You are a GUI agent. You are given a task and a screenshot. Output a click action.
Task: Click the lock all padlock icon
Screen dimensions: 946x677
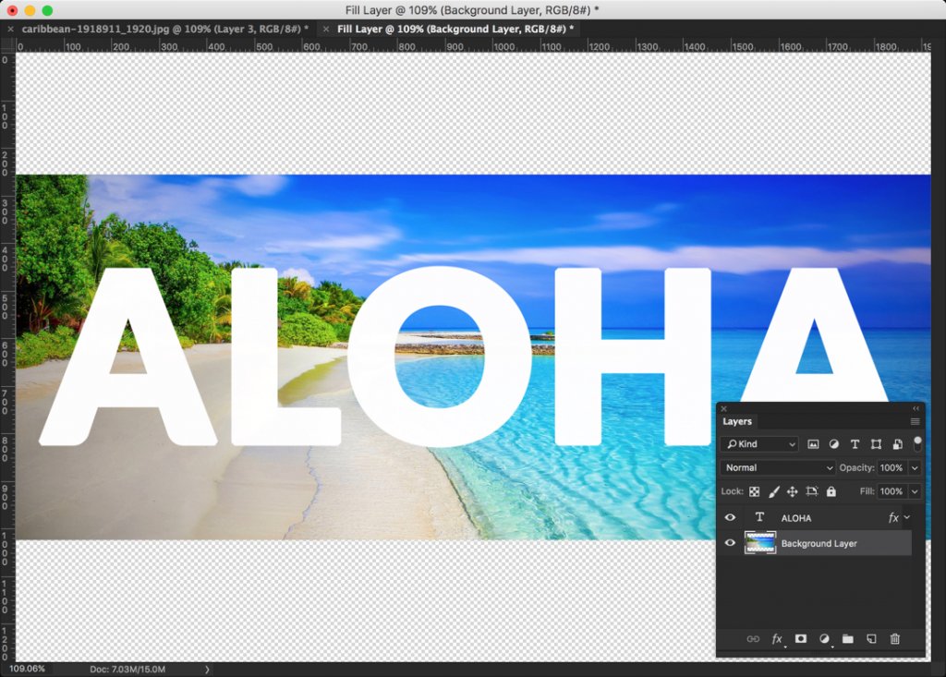(x=831, y=491)
